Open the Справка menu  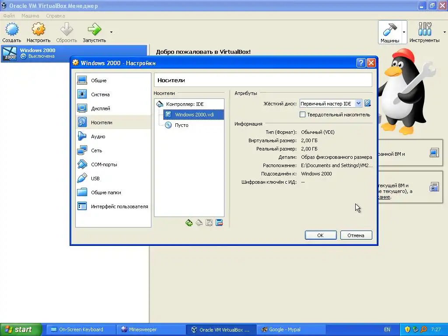[x=56, y=16]
